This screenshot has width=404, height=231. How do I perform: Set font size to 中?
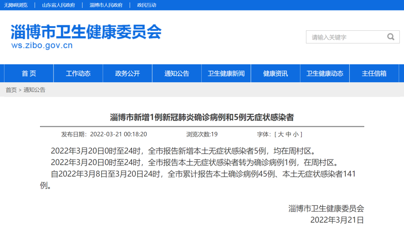(x=288, y=134)
